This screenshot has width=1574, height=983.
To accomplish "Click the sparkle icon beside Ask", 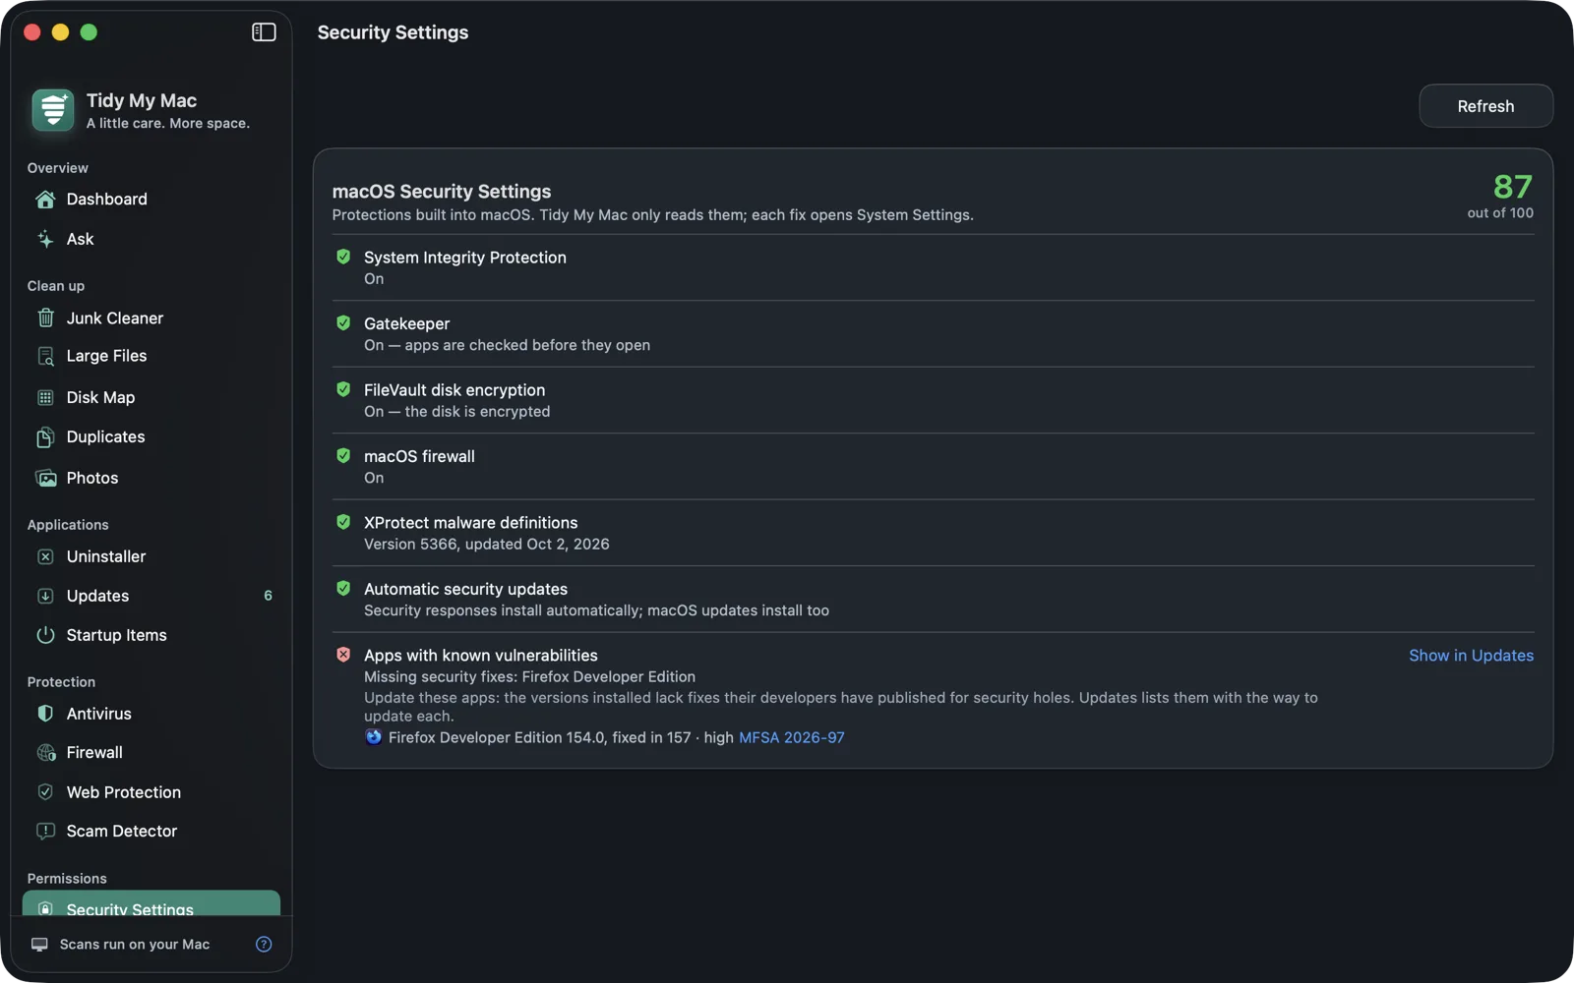I will point(45,239).
